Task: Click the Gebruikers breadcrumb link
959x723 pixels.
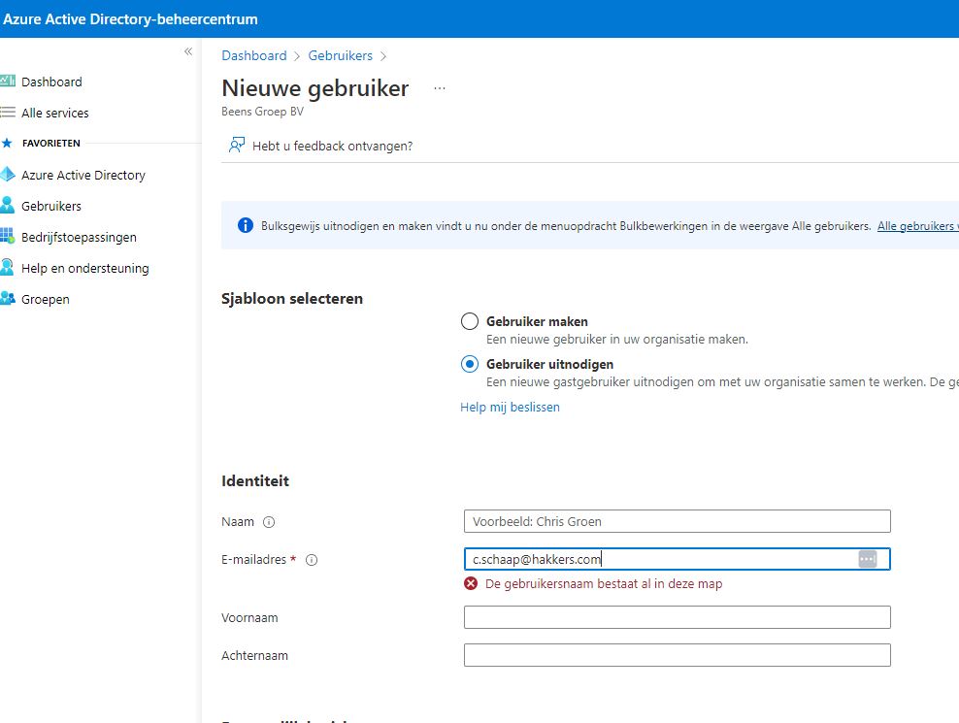Action: (340, 55)
